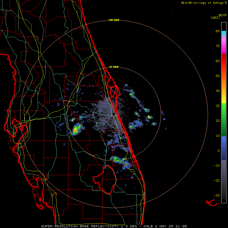Click the 60 value on the dBZ scale

click(218, 61)
